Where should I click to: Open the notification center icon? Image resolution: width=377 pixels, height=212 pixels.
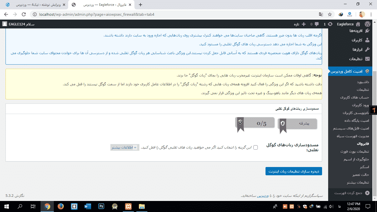(x=368, y=206)
